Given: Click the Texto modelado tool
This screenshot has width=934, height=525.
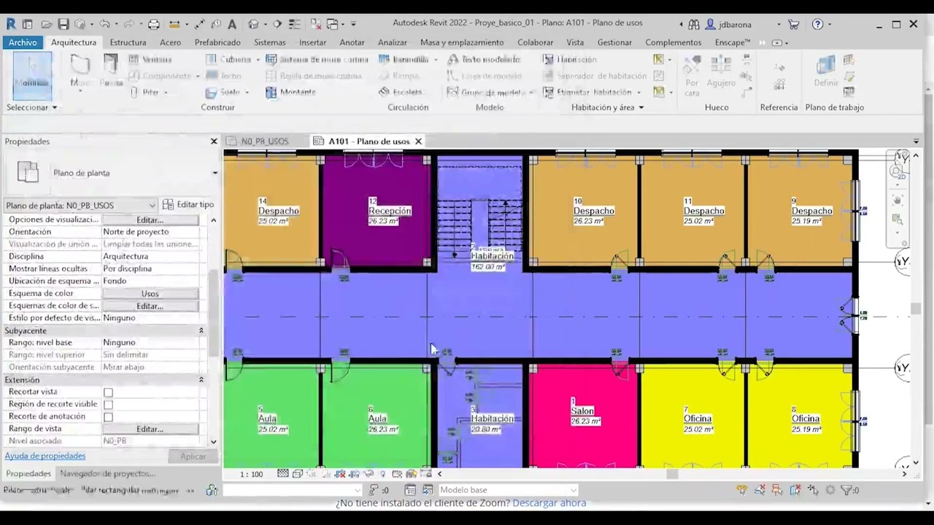Looking at the screenshot, I should tap(484, 60).
